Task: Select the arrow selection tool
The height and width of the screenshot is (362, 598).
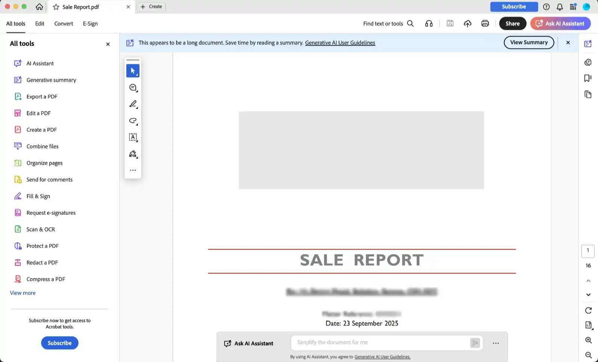Action: (133, 71)
